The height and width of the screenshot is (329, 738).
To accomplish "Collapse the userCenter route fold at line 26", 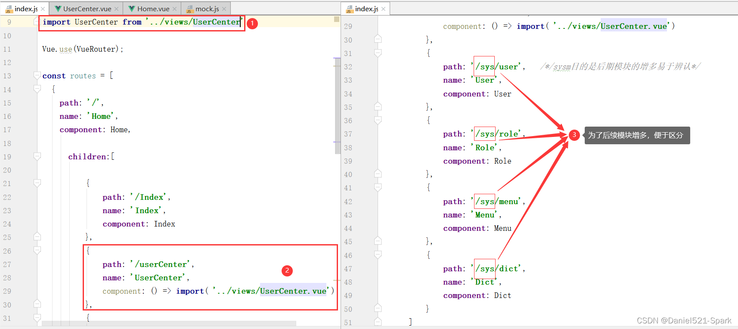I will [37, 251].
